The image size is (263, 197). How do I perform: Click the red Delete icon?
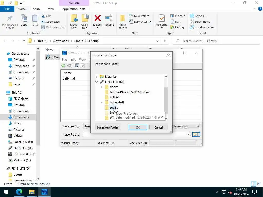click(97, 18)
